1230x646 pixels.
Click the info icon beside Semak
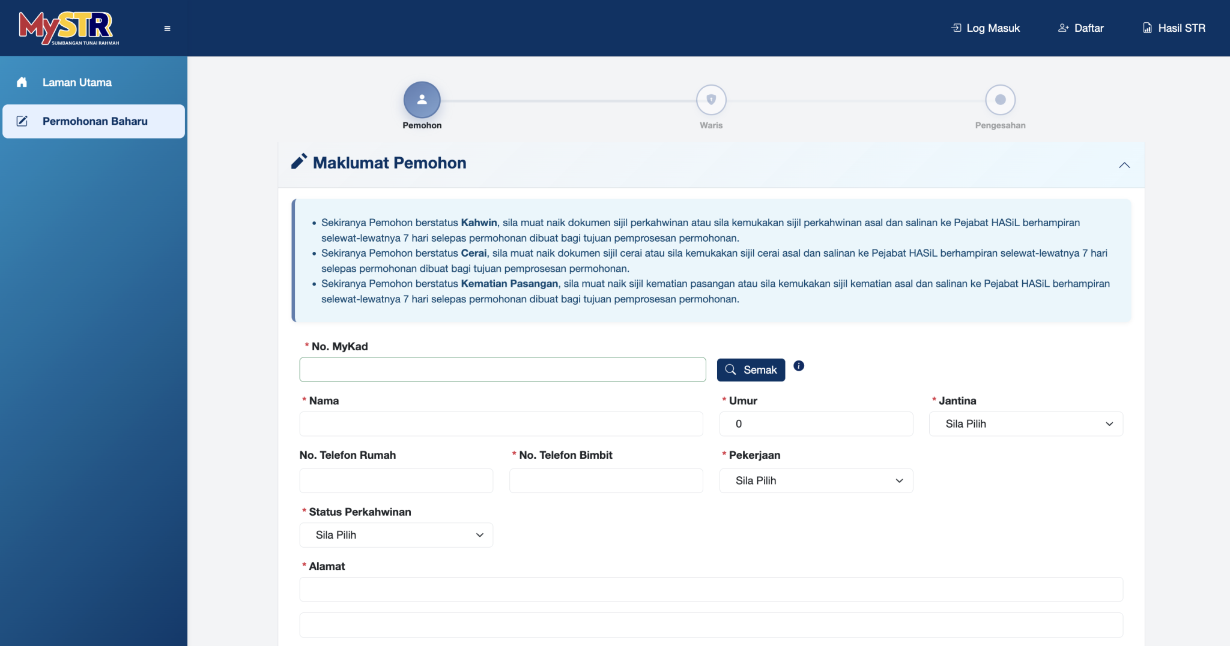pos(799,366)
